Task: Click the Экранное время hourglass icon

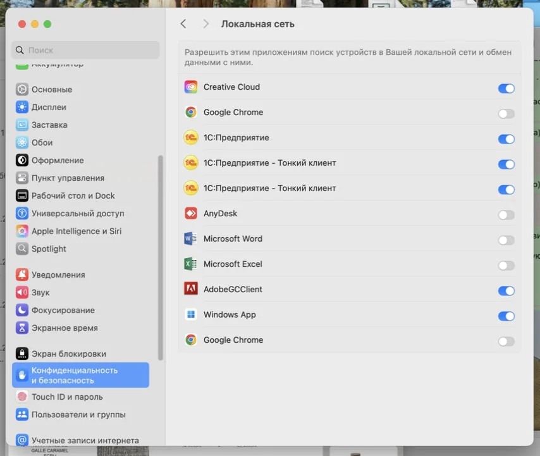Action: [x=22, y=328]
